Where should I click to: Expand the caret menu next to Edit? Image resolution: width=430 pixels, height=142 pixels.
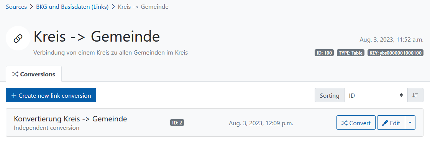click(x=410, y=123)
